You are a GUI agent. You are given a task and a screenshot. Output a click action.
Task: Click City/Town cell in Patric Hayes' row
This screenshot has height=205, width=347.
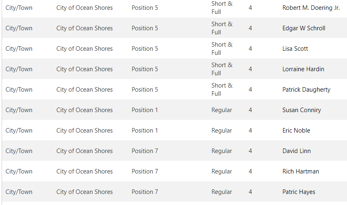(19, 192)
